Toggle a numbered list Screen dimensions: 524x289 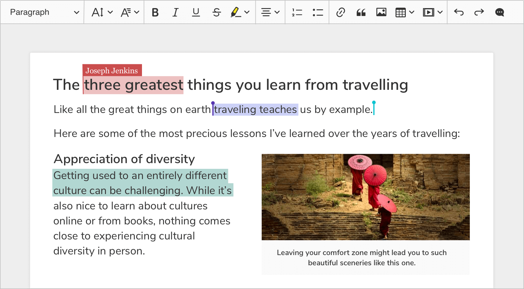click(x=297, y=12)
